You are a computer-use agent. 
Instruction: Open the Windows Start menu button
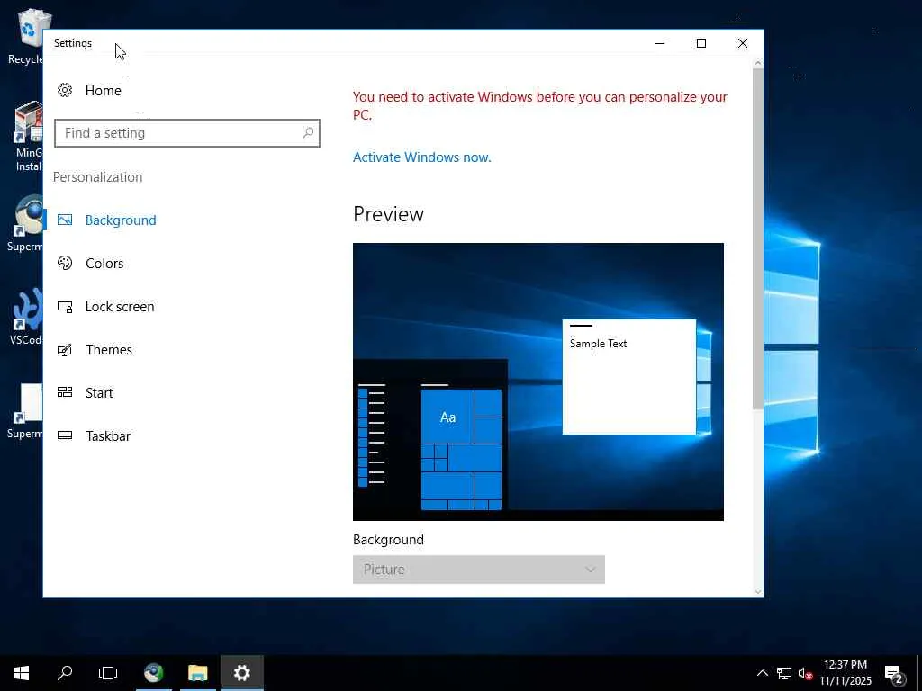(22, 673)
